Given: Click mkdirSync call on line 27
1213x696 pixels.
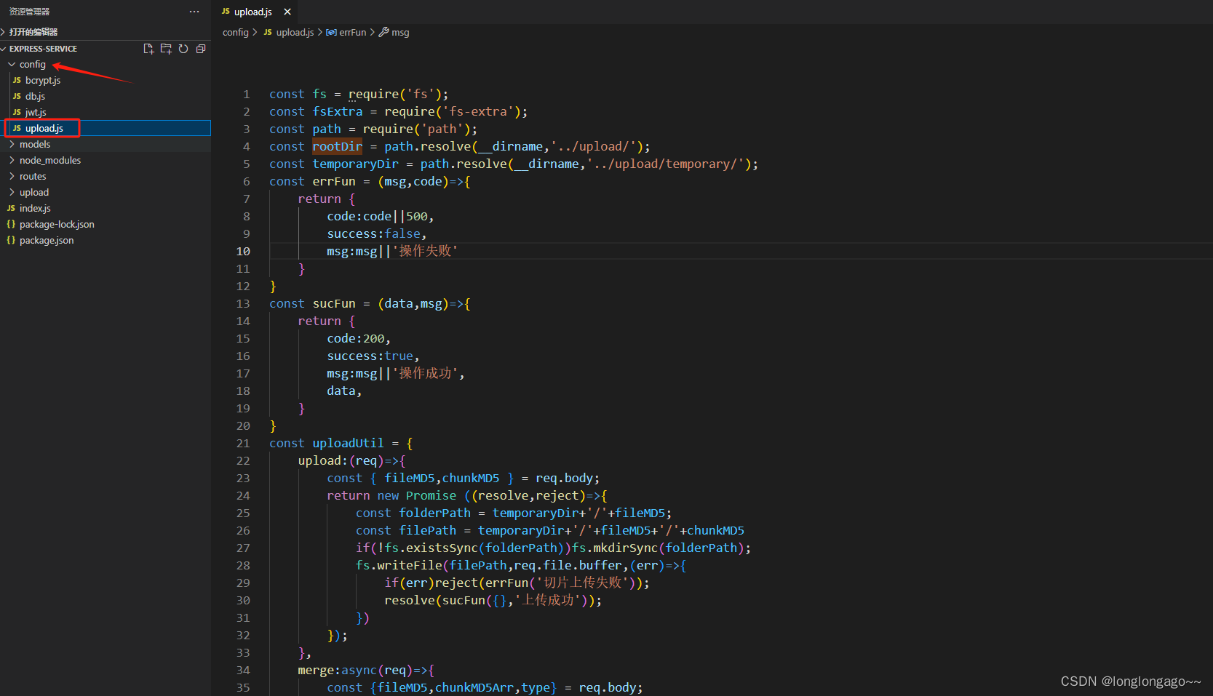Looking at the screenshot, I should tap(626, 548).
